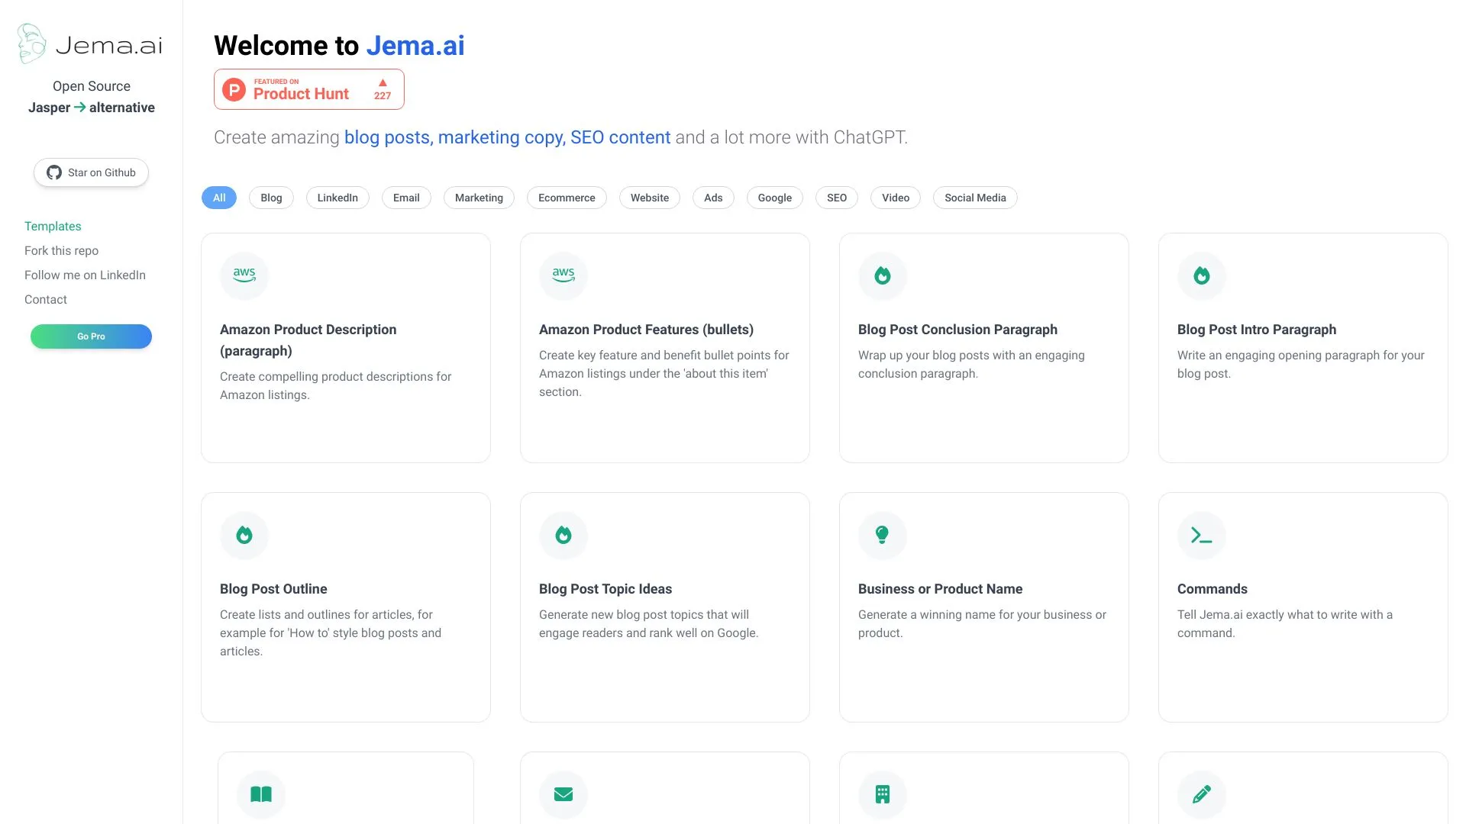Click the Star on Github button
This screenshot has height=824, width=1466.
pyautogui.click(x=91, y=172)
